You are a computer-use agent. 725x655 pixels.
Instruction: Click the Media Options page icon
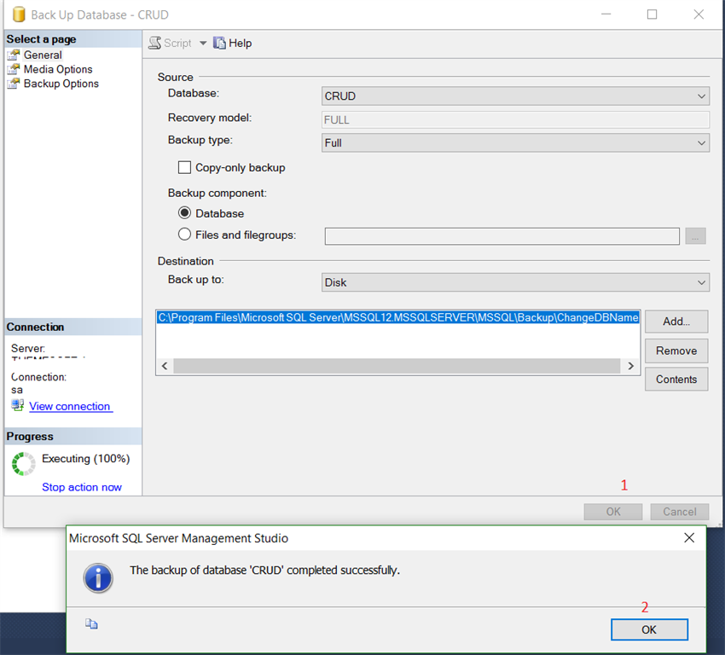(14, 69)
